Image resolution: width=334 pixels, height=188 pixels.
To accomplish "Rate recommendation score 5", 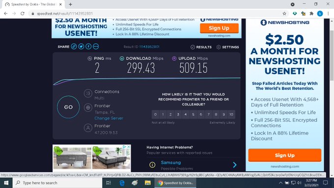I will [193, 114].
